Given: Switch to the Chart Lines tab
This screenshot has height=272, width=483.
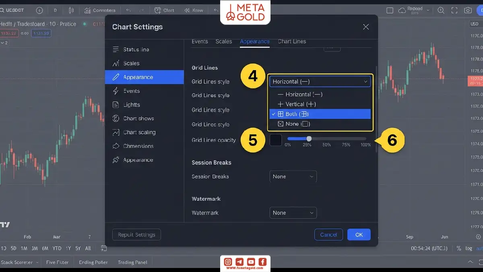Looking at the screenshot, I should [x=292, y=42].
